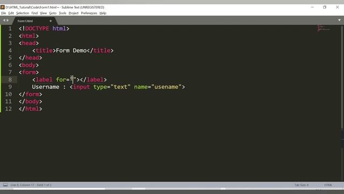Viewport: 344px width, 194px height.
Task: Click the opening form tag on line 7
Action: pyautogui.click(x=28, y=72)
